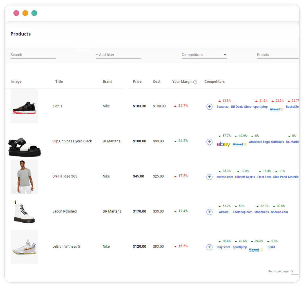Open Fleet Feet competitor link
The image size is (304, 287).
pos(264,177)
